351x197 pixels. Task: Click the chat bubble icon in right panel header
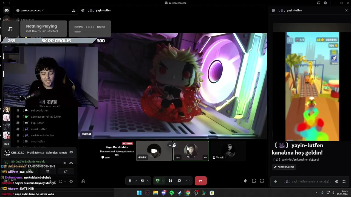click(273, 10)
